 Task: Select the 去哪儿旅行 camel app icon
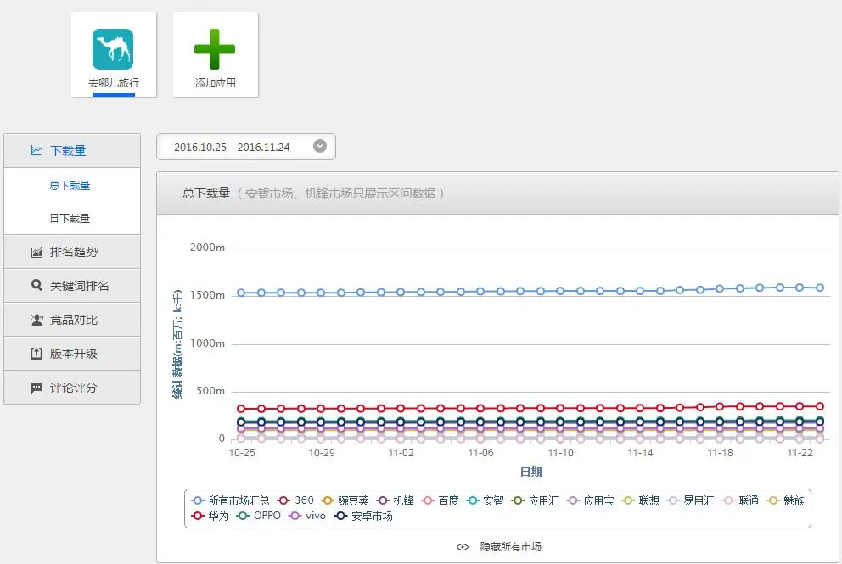tap(113, 49)
